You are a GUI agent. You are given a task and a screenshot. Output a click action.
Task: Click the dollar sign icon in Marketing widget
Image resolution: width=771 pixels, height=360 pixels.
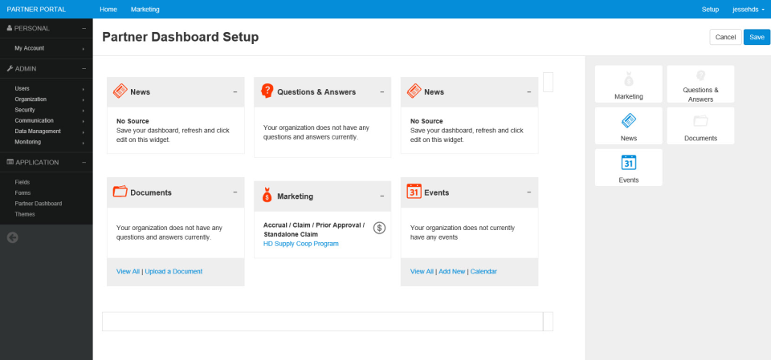click(x=380, y=228)
